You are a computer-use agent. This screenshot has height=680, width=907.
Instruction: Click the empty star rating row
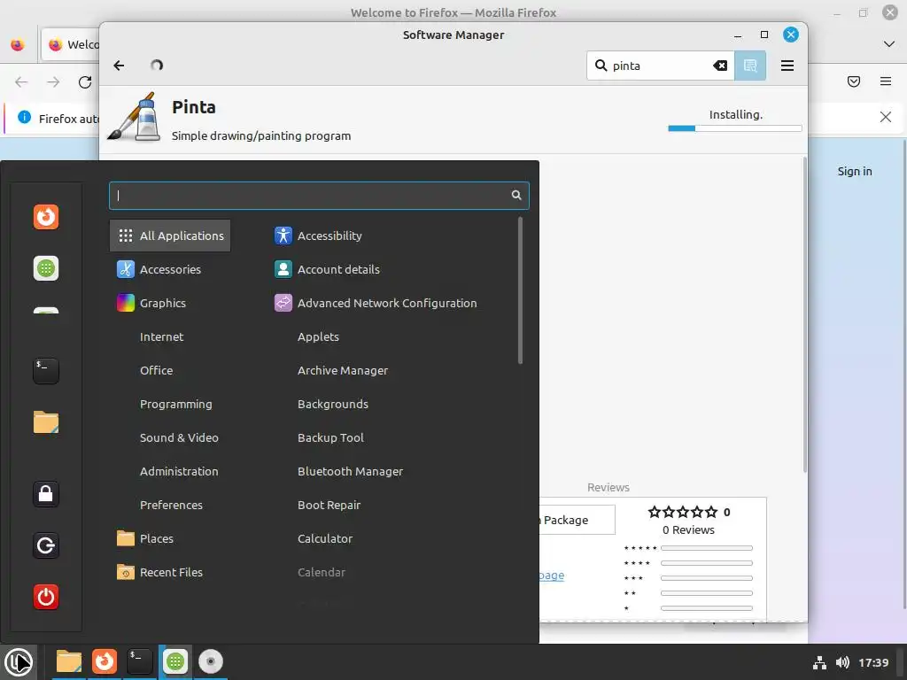(x=683, y=512)
